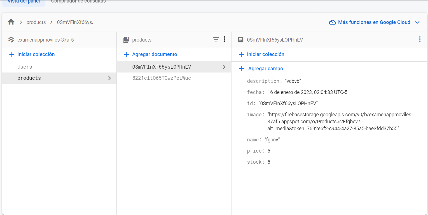This screenshot has width=428, height=215.
Task: Click the chevron next to document 0SmVFInXf66ysLOPHnEV
Action: point(224,67)
